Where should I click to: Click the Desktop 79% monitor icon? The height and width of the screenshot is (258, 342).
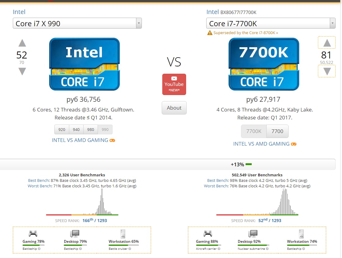pos(75,234)
